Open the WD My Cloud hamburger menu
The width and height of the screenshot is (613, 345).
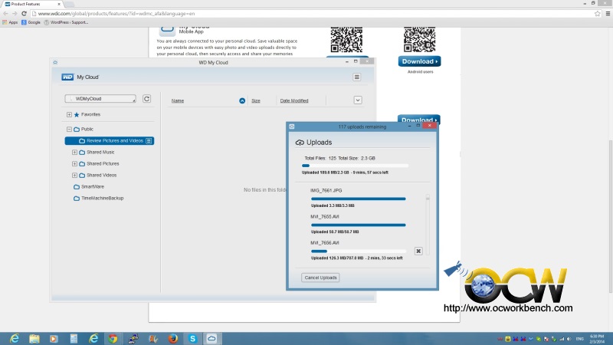(356, 77)
